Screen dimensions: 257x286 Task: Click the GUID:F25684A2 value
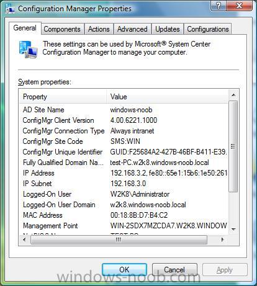click(x=169, y=152)
